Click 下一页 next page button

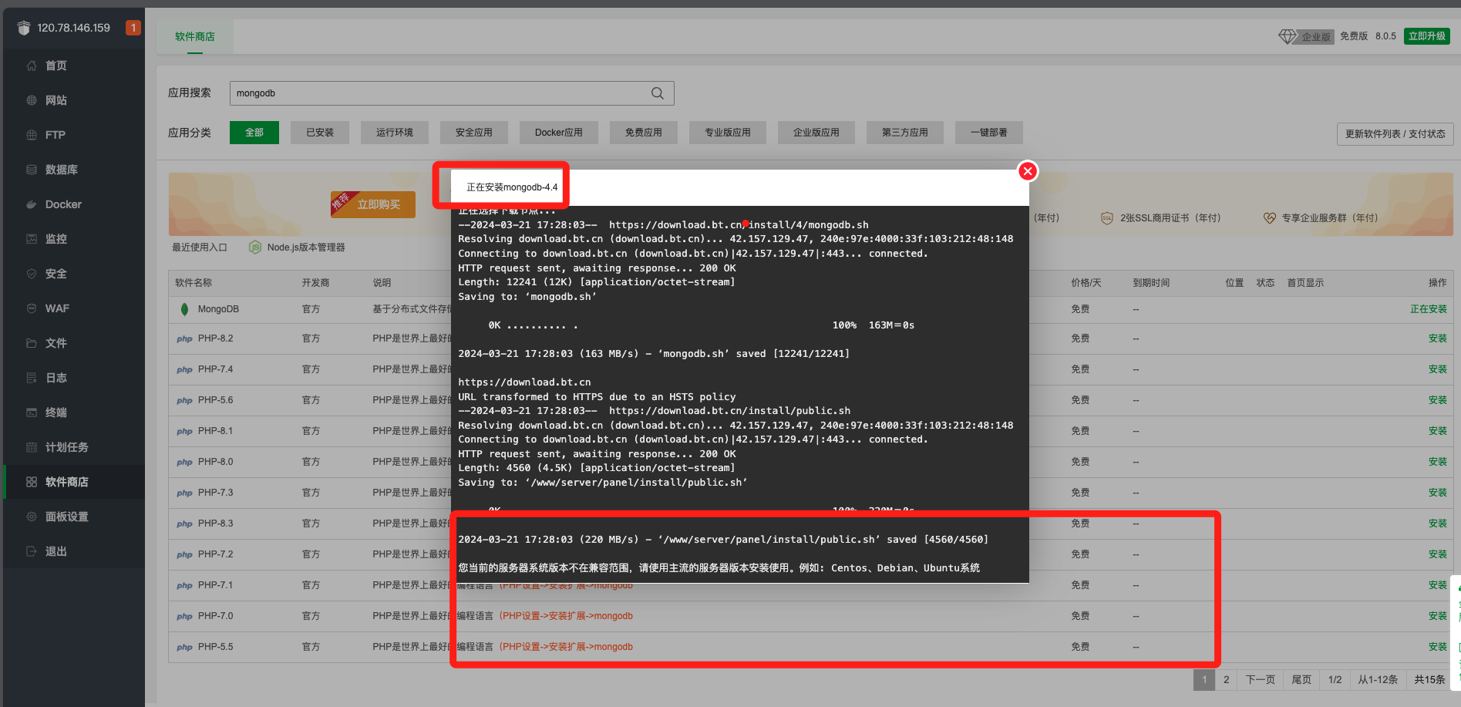(x=1260, y=679)
